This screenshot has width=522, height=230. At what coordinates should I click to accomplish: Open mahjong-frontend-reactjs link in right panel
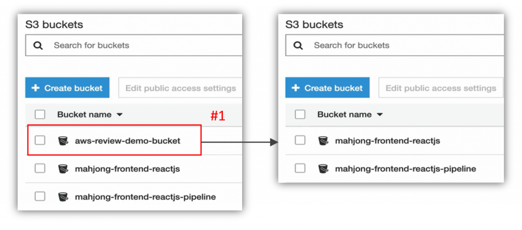pyautogui.click(x=387, y=141)
